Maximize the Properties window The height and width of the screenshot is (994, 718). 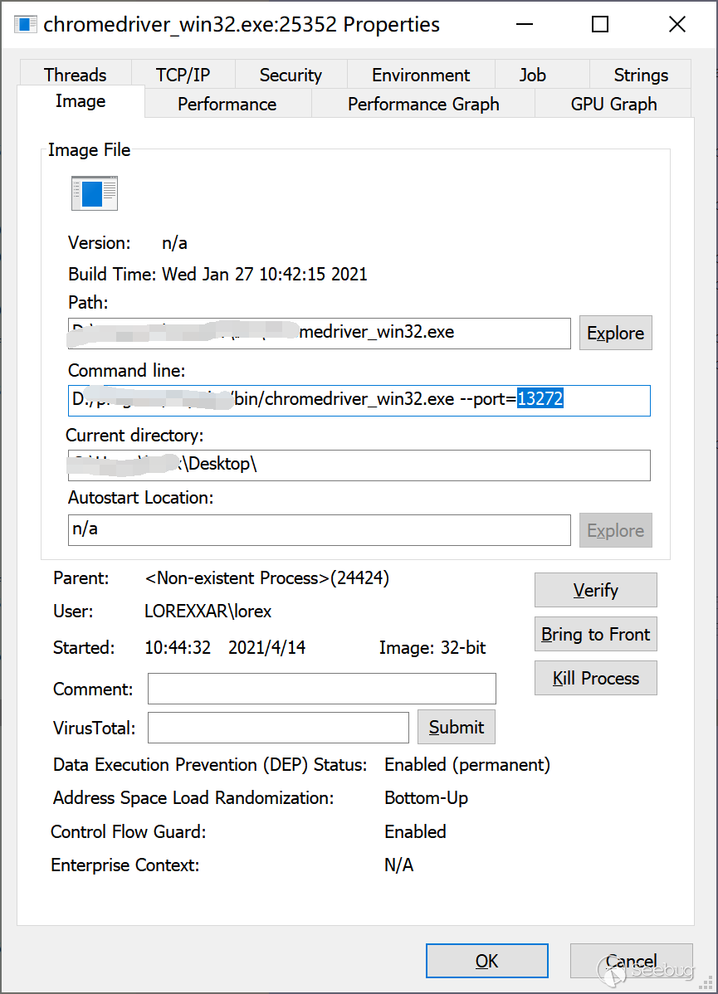pos(600,24)
